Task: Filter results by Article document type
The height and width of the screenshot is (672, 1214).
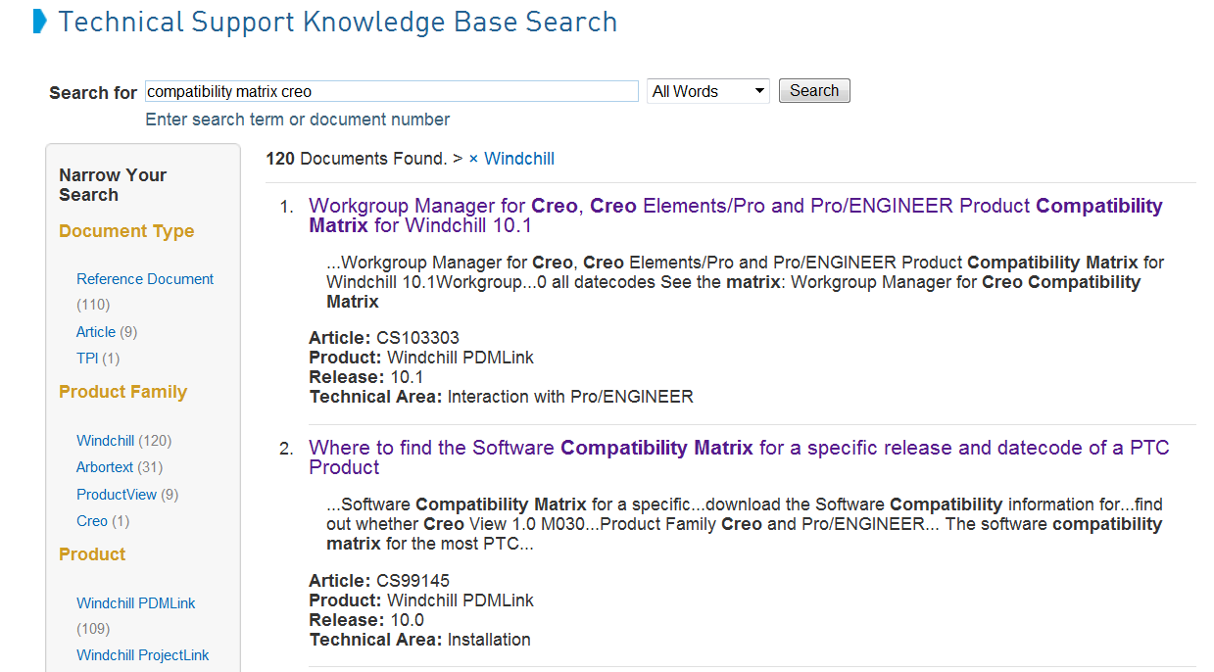Action: point(94,331)
